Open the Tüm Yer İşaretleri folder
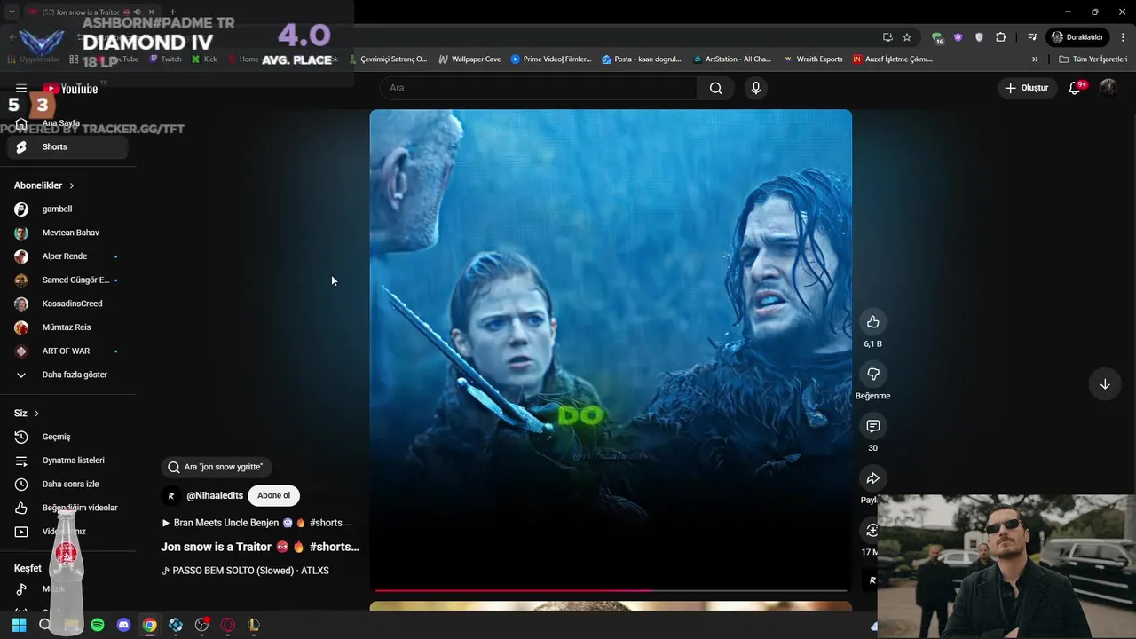 tap(1093, 59)
